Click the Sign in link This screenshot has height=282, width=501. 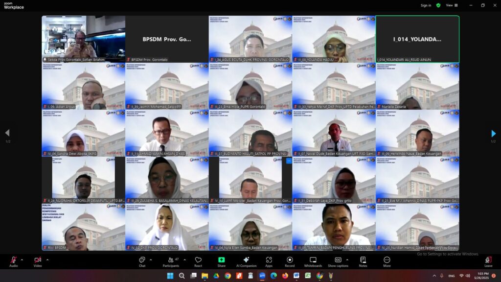tap(426, 5)
